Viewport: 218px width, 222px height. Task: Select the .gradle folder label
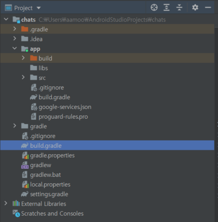[39, 30]
